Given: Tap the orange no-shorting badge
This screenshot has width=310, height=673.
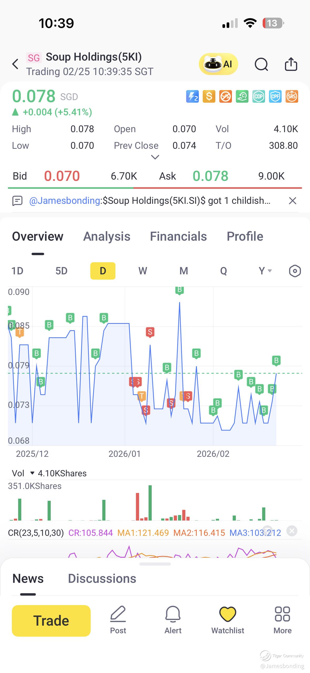Looking at the screenshot, I should coord(226,96).
